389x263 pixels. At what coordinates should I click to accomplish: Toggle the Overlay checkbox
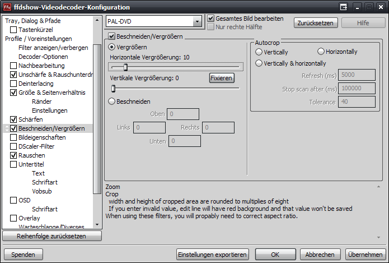tap(13, 218)
